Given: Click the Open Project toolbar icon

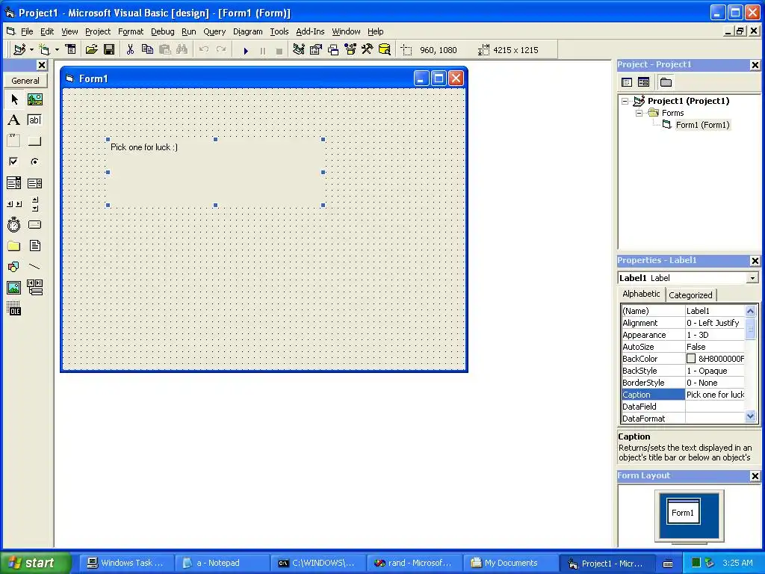Looking at the screenshot, I should 92,49.
